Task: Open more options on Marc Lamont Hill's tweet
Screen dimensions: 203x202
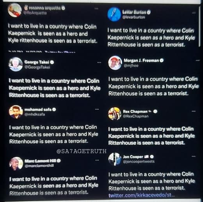Action: (x=97, y=160)
